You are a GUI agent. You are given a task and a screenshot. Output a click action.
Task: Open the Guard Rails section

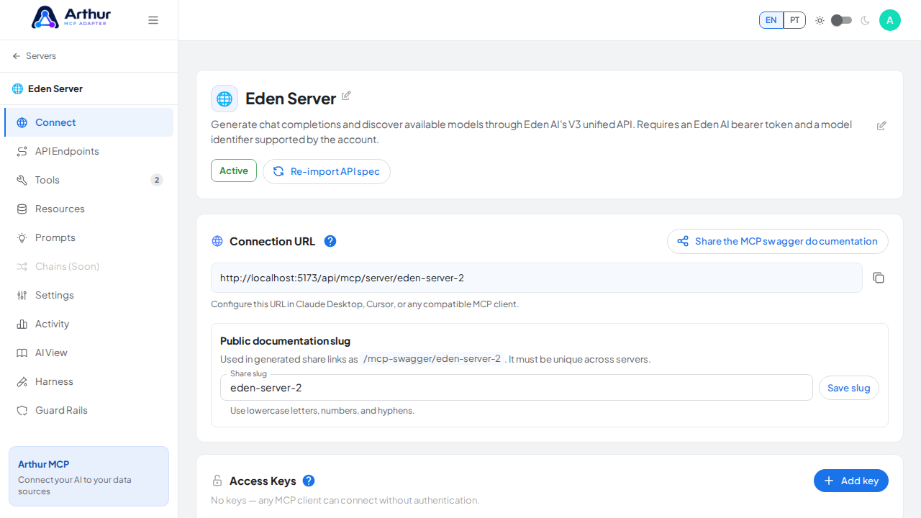89,410
